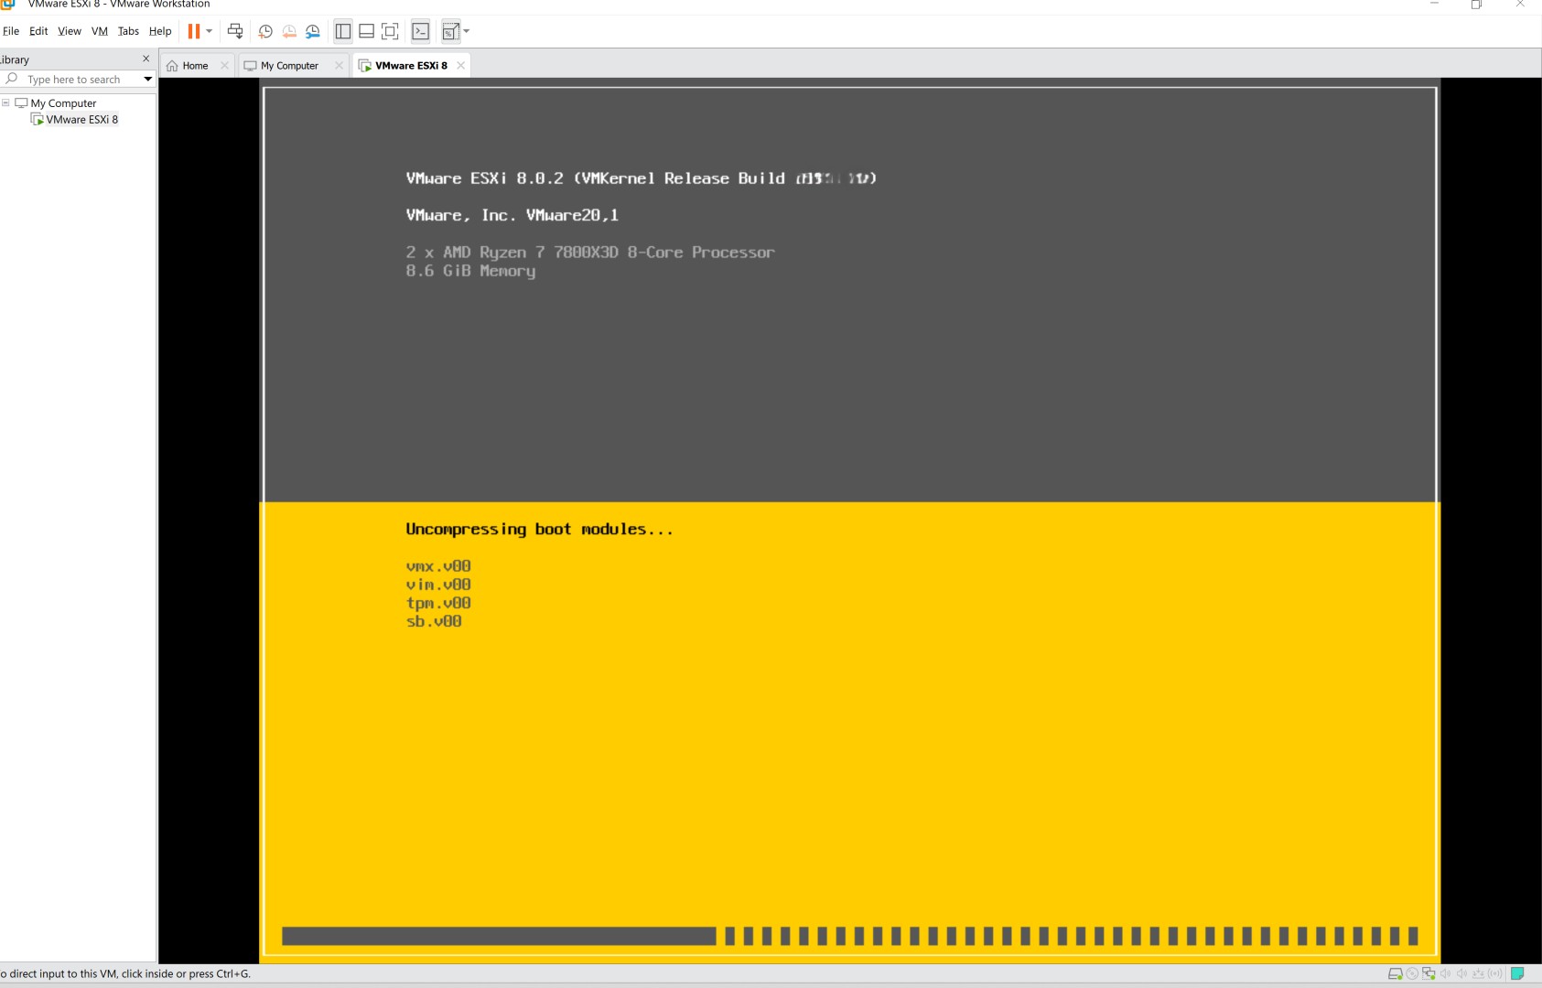Close the My Computer tab

point(339,66)
